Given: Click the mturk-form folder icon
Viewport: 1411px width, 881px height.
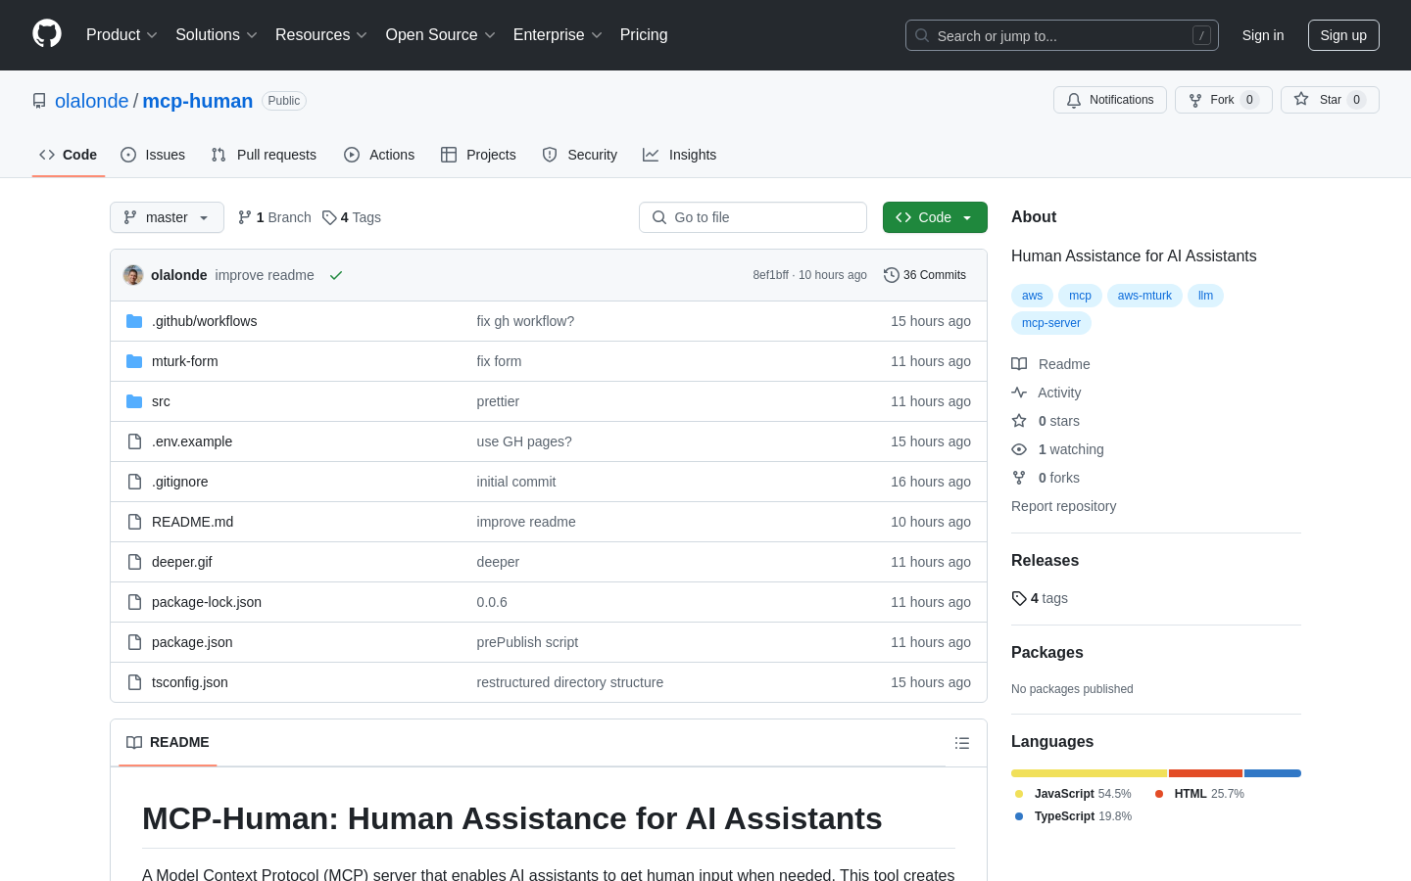Looking at the screenshot, I should coord(134,361).
